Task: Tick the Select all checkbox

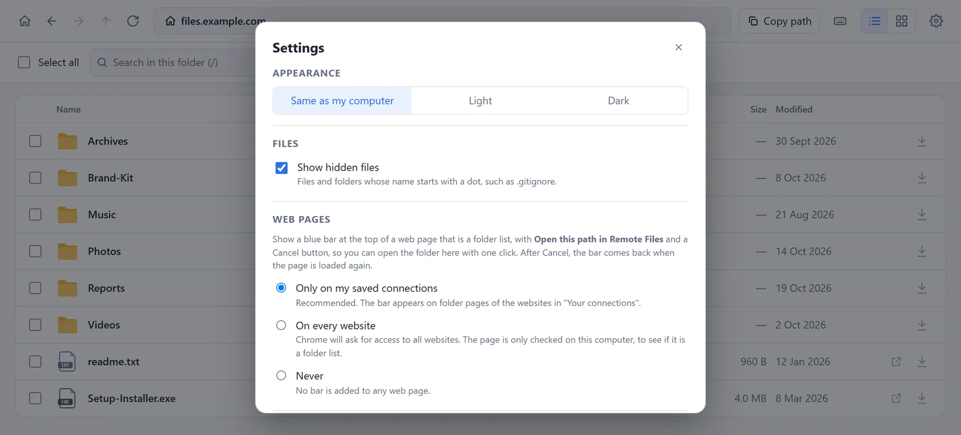Action: point(24,62)
